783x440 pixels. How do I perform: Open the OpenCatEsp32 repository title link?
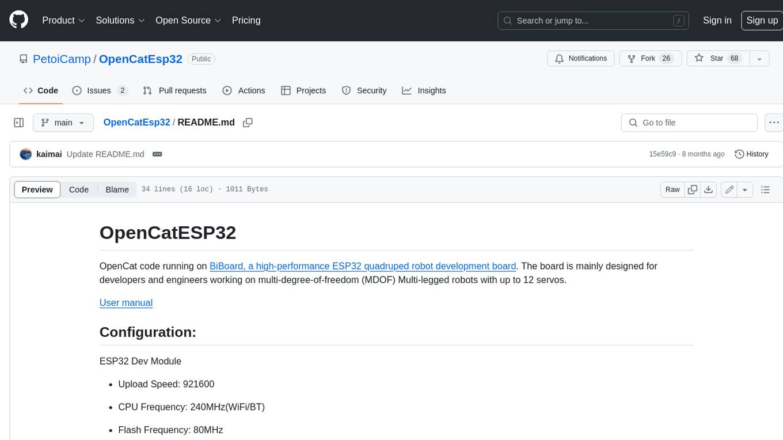(140, 59)
